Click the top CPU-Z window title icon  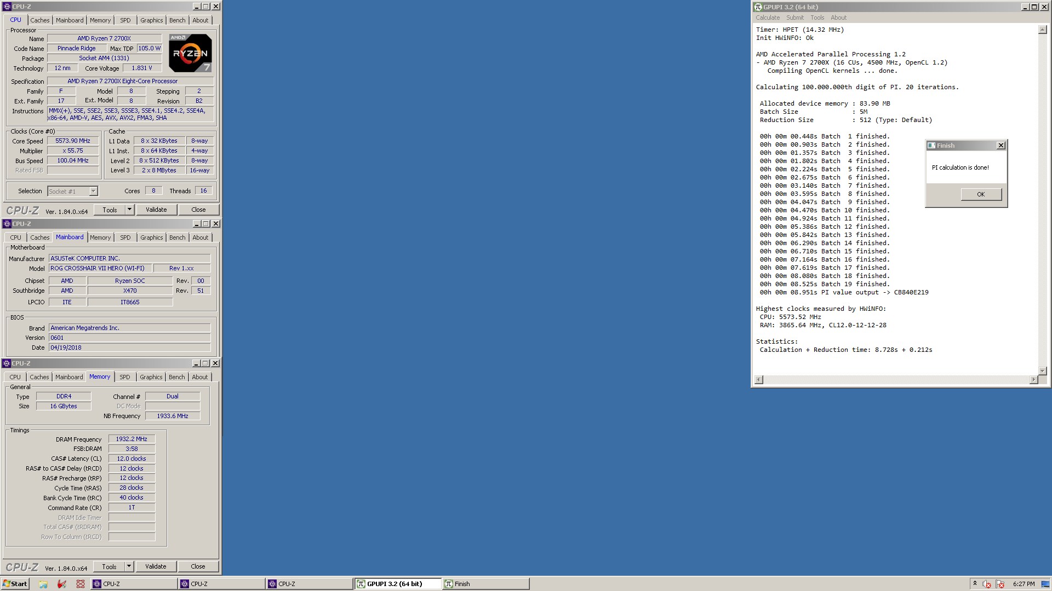point(7,7)
